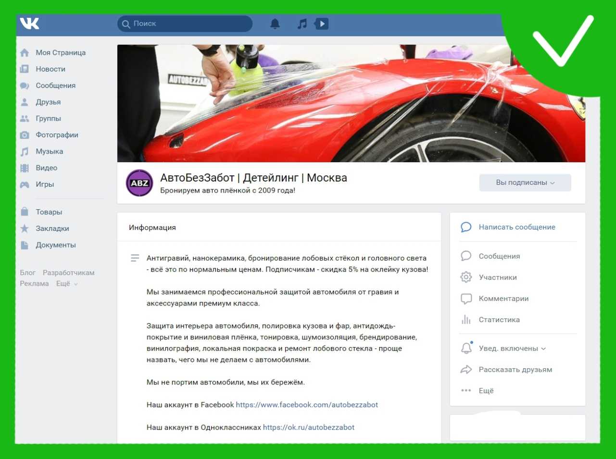Click the Информация section header
Image resolution: width=616 pixels, height=459 pixels.
click(x=152, y=228)
